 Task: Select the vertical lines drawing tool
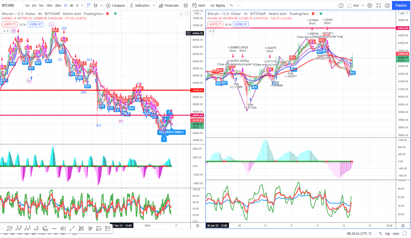click(63, 228)
